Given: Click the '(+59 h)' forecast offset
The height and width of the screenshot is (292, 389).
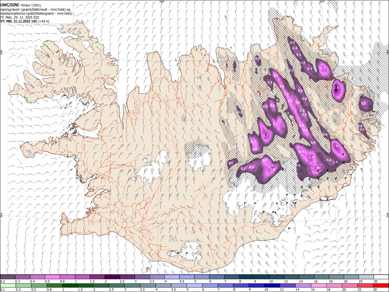Looking at the screenshot, I should click(x=43, y=21).
